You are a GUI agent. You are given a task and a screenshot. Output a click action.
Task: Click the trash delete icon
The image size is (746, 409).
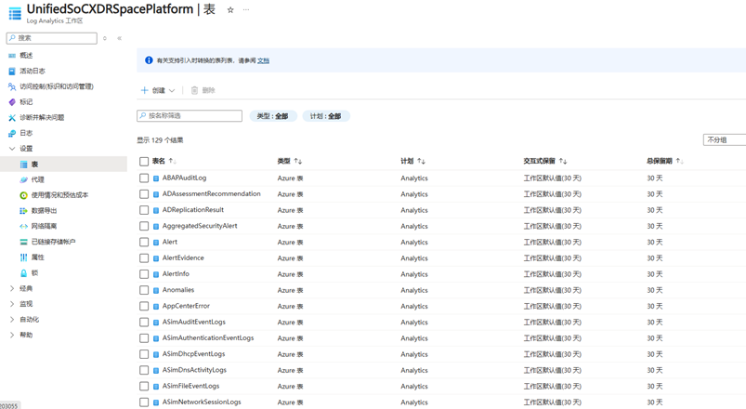coord(194,90)
